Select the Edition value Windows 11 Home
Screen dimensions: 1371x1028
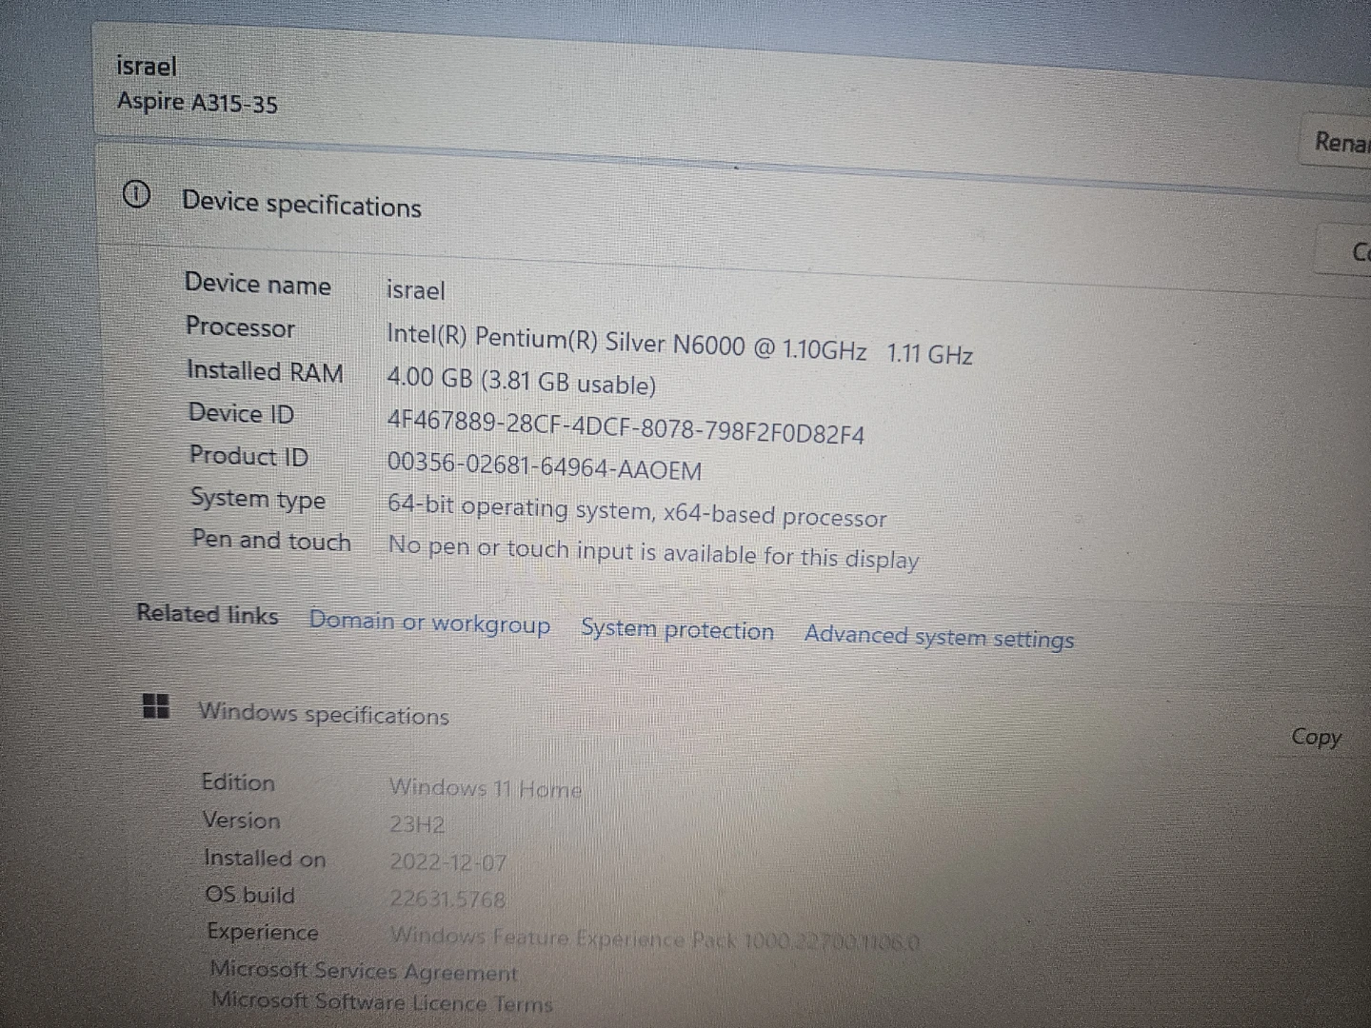point(486,788)
